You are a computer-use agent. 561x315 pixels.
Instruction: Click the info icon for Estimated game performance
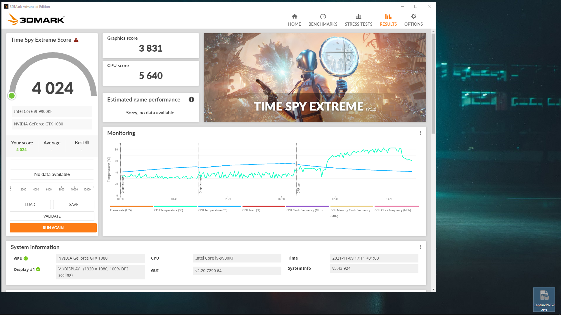[x=191, y=99]
